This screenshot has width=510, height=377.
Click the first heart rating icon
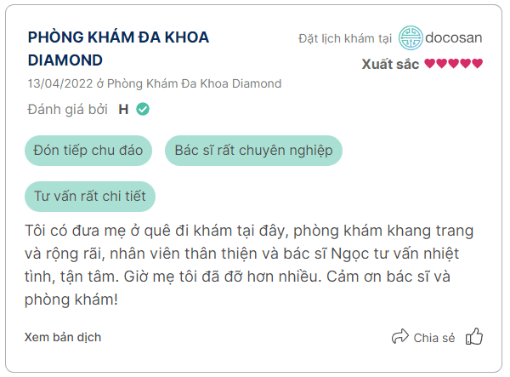click(x=430, y=64)
